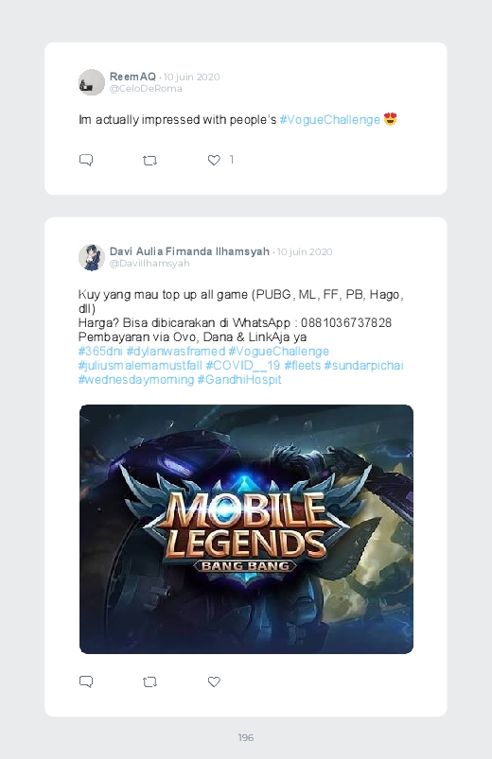Viewport: 492px width, 759px height.
Task: Retweet ReemAQ's VogueChallenge tweet
Action: 149,161
